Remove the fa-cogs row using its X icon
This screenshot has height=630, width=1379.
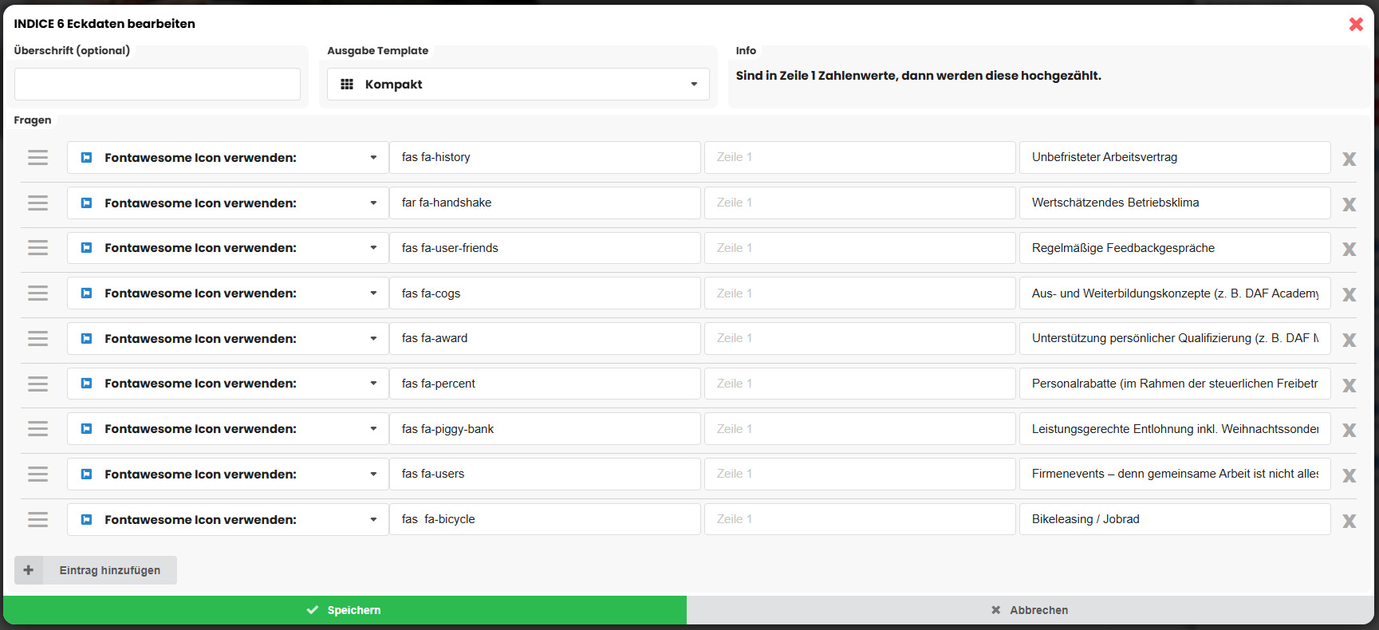[1349, 294]
